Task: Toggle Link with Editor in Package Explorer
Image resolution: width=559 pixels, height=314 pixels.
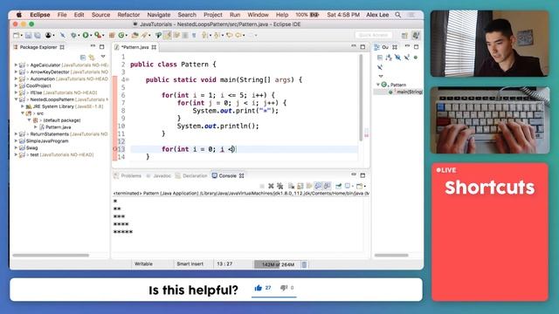Action: [92, 57]
